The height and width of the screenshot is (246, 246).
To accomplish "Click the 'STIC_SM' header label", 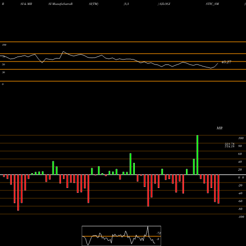I will [x=213, y=4].
